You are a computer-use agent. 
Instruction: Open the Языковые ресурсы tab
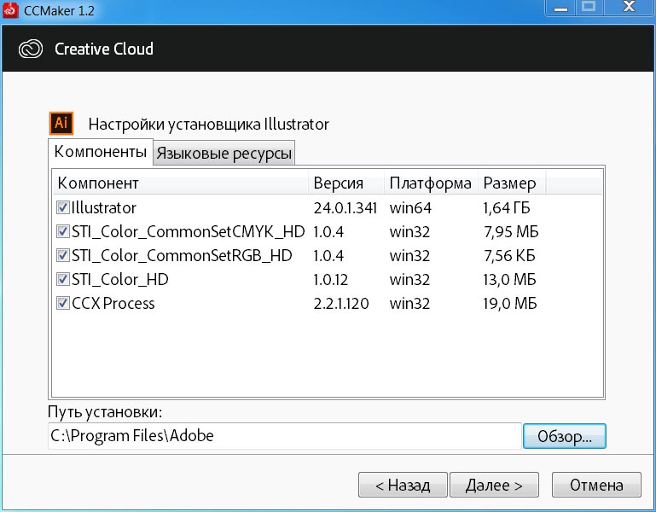point(224,154)
